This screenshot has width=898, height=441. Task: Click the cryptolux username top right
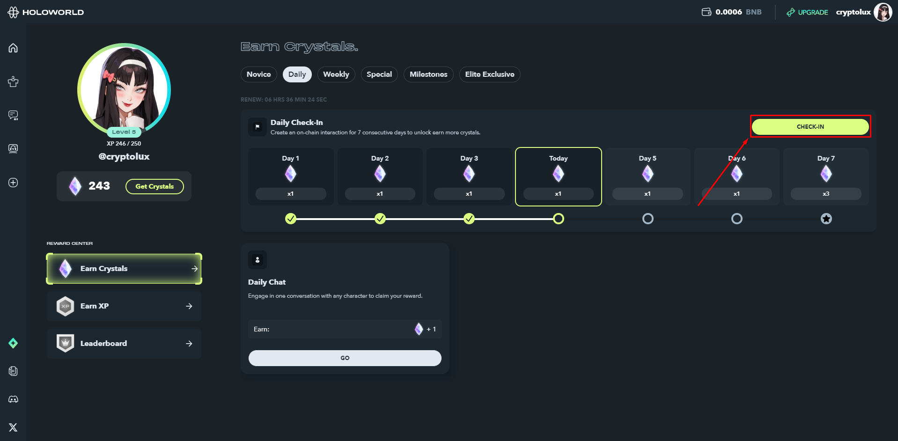tap(853, 12)
